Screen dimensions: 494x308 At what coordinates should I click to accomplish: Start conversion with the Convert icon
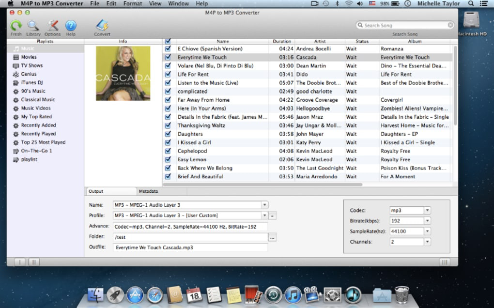coord(102,26)
